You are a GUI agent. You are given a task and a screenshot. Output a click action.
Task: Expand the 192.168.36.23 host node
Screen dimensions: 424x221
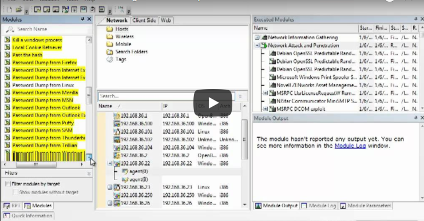[x=110, y=187]
